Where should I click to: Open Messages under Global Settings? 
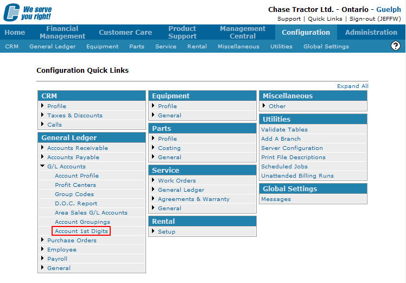[276, 199]
